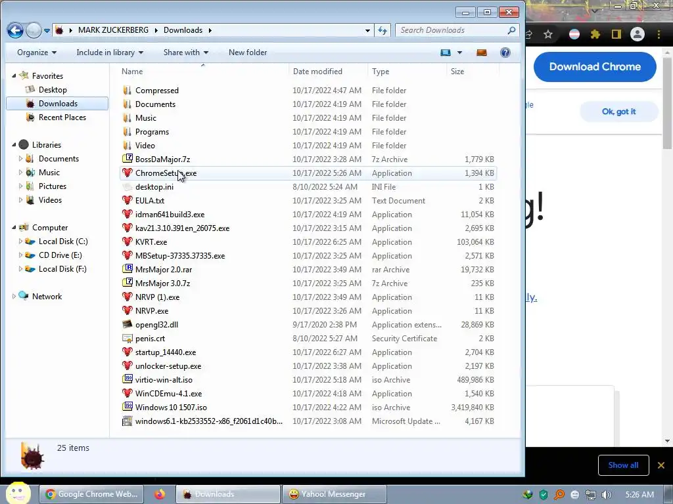The image size is (673, 504).
Task: Select Recent Places under Favorites
Action: click(62, 117)
